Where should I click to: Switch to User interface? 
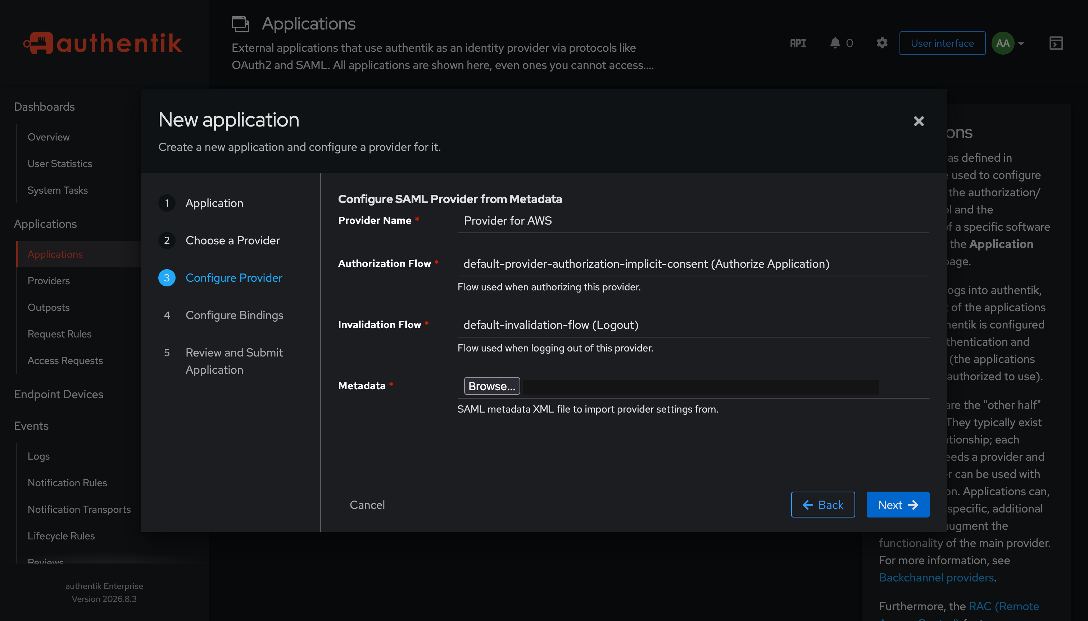click(x=942, y=43)
